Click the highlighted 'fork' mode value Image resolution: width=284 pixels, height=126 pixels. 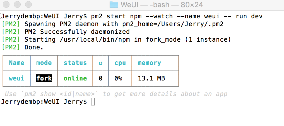(x=44, y=79)
